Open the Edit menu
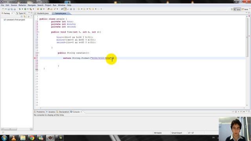Image resolution: width=251 pixels, height=141 pixels. point(7,5)
